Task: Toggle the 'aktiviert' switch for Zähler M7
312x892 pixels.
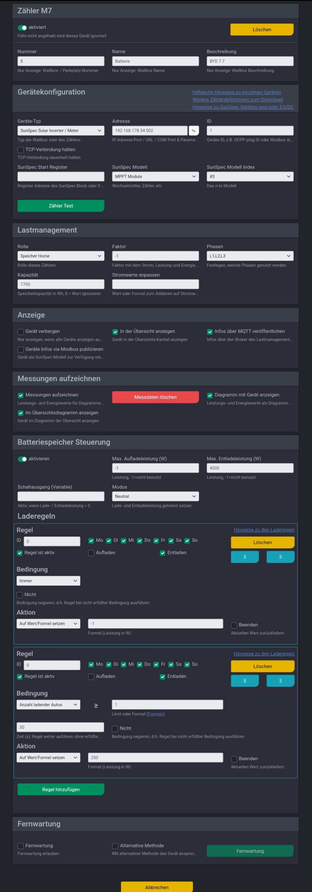Action: tap(22, 28)
